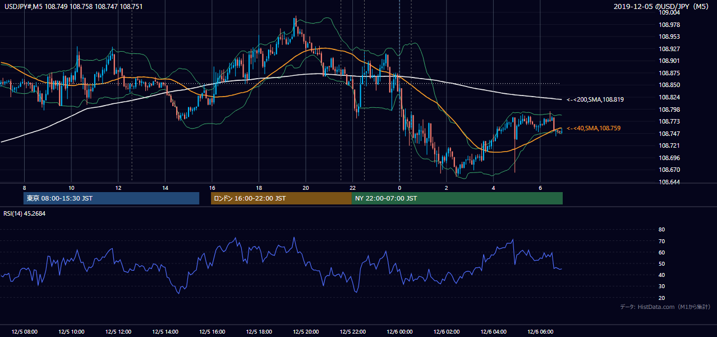Image resolution: width=717 pixels, height=337 pixels.
Task: Click the hour 12 tick on the price chart
Action: tap(118, 188)
